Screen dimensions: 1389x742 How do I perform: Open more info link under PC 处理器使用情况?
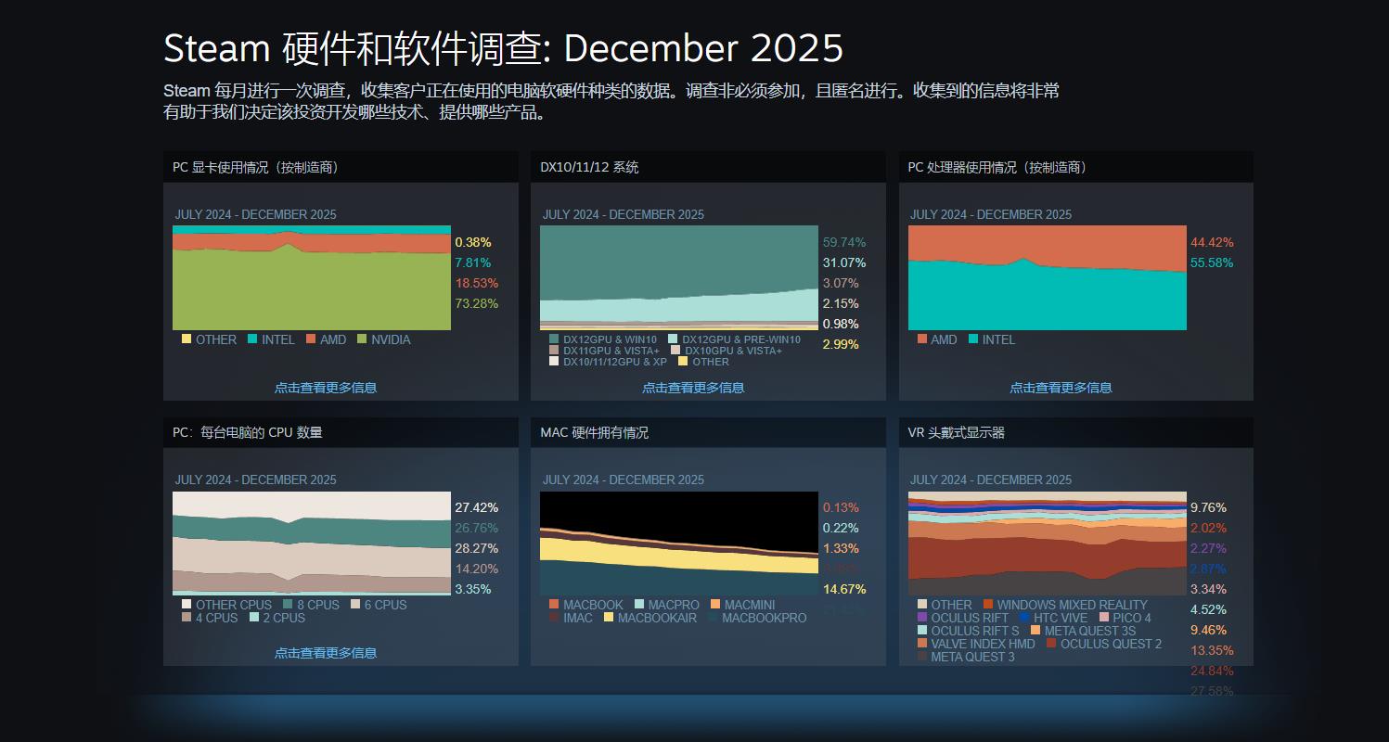[x=1061, y=388]
